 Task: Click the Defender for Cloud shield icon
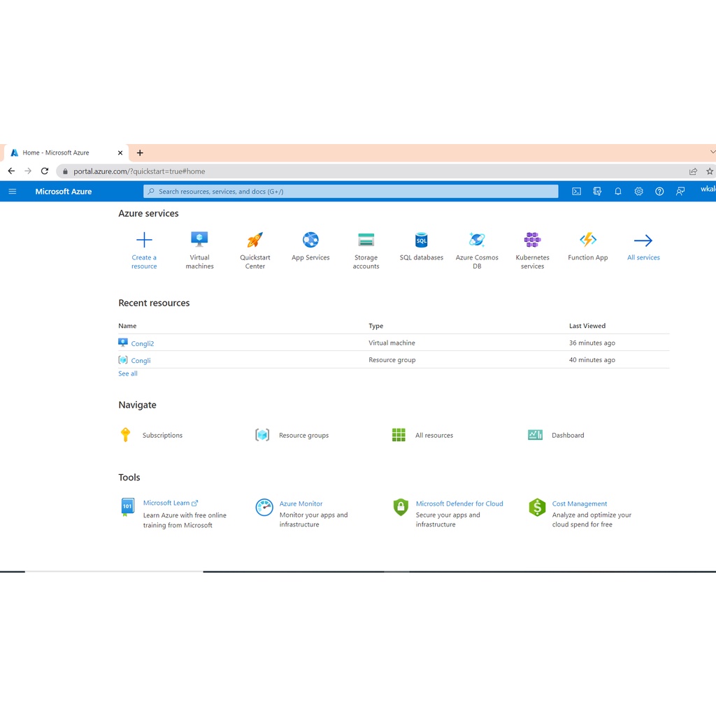click(401, 507)
